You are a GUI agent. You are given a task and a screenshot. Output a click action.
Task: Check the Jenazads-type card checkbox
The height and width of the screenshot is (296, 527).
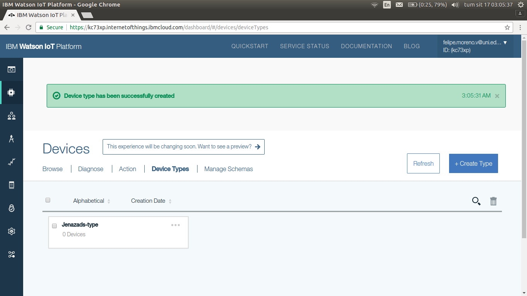click(54, 226)
